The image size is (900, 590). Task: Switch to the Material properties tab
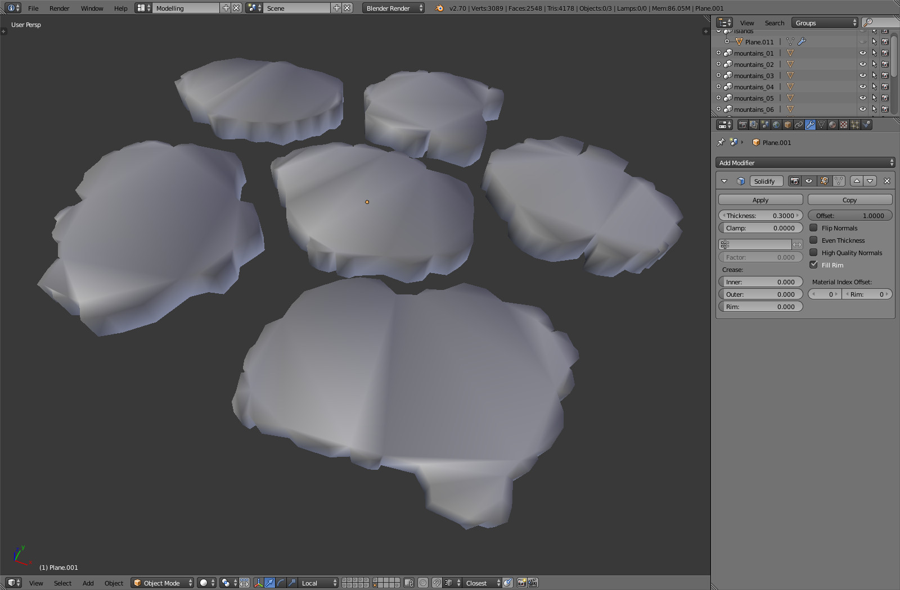(x=832, y=125)
